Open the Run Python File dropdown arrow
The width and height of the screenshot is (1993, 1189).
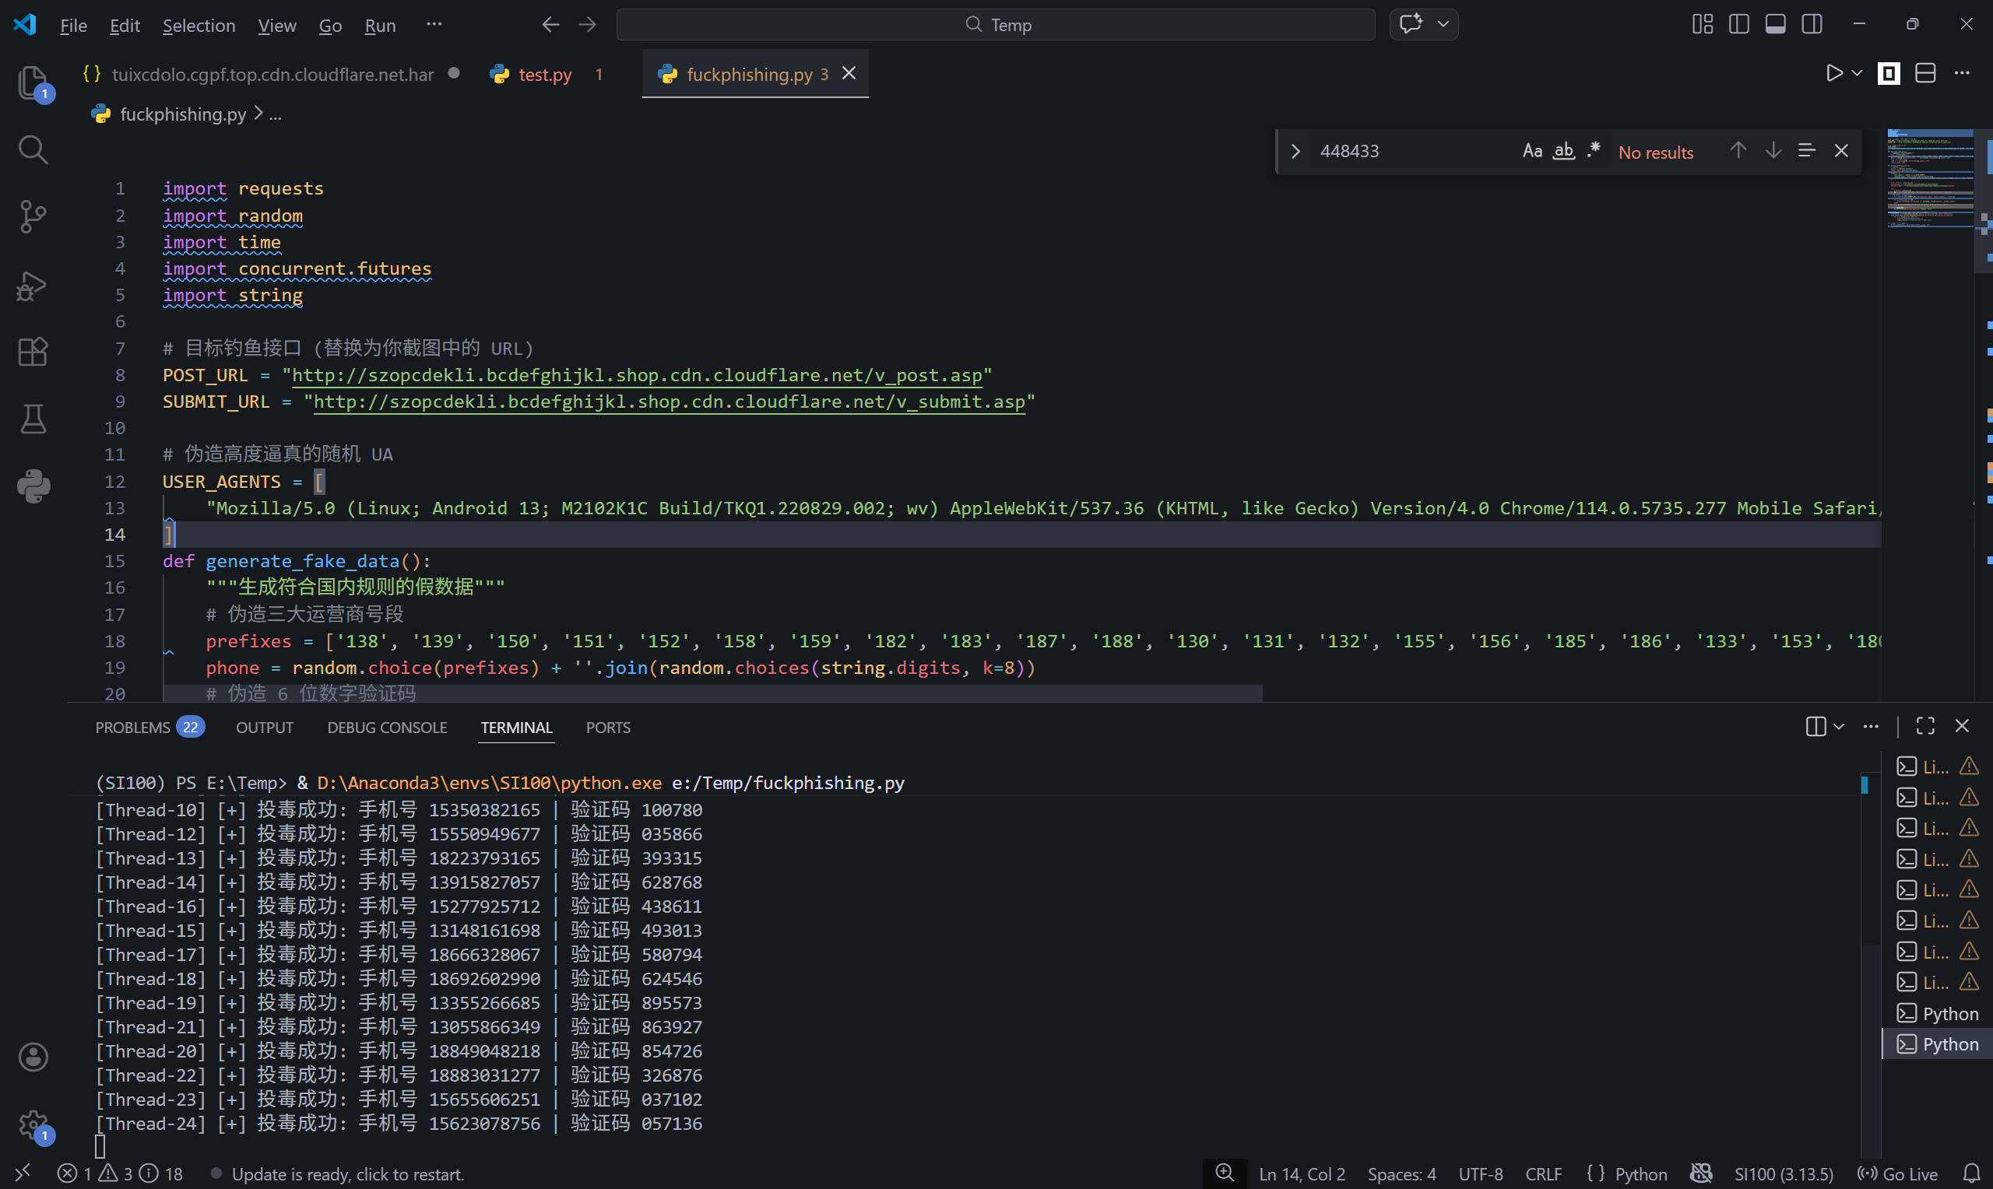(1857, 74)
